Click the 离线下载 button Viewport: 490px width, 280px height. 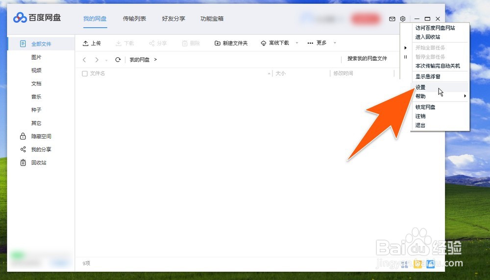(275, 43)
